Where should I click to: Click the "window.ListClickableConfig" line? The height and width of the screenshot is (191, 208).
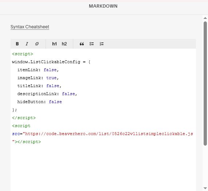[x=51, y=62]
